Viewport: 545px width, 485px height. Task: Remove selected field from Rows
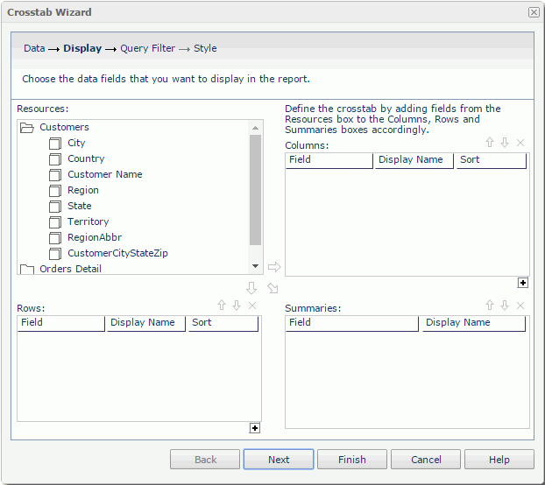point(252,306)
